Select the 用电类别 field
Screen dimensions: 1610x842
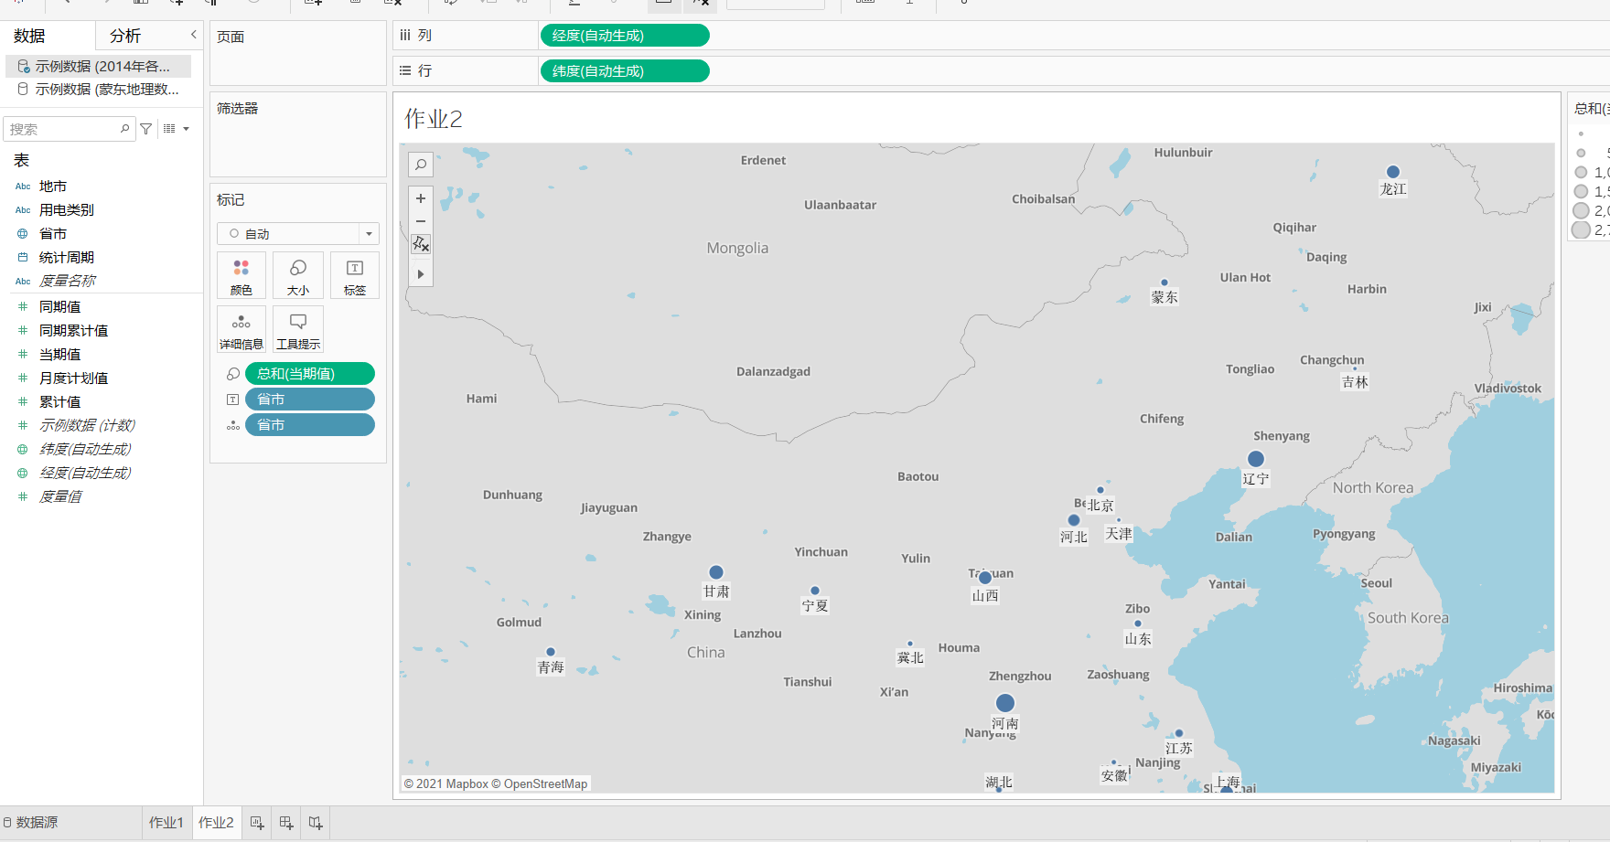click(67, 210)
